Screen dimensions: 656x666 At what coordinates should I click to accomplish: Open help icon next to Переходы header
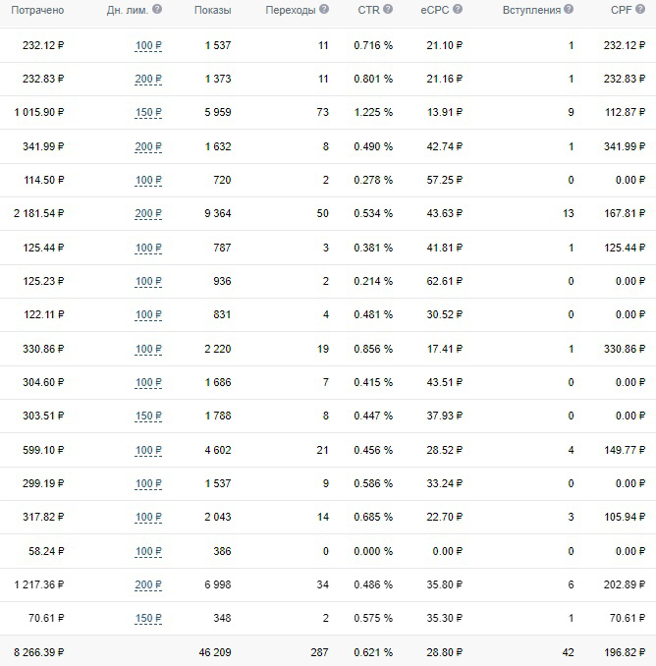pos(324,9)
